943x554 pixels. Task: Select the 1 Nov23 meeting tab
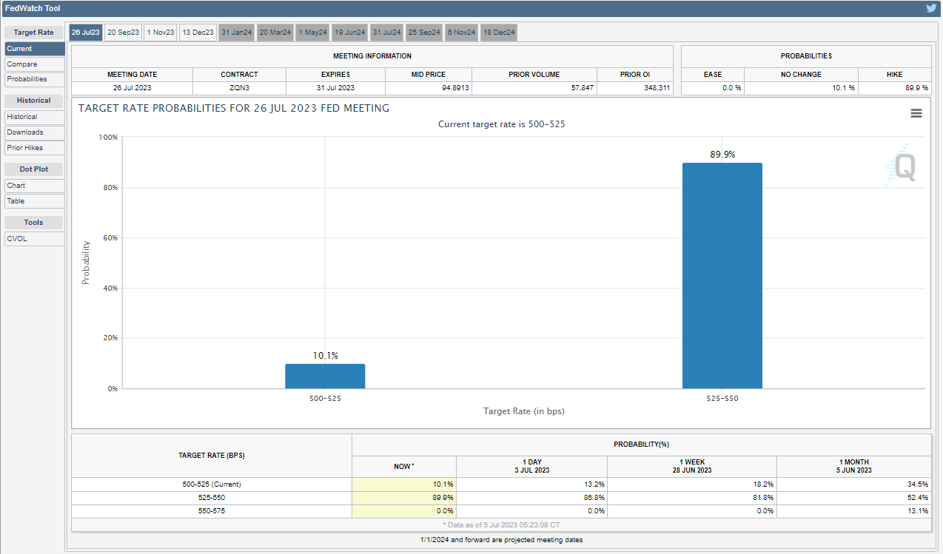(161, 33)
